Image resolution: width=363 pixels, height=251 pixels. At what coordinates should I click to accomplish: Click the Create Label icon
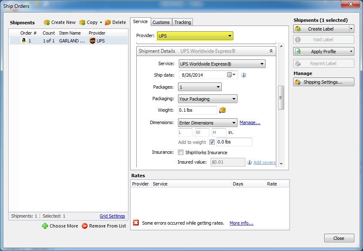click(x=298, y=29)
